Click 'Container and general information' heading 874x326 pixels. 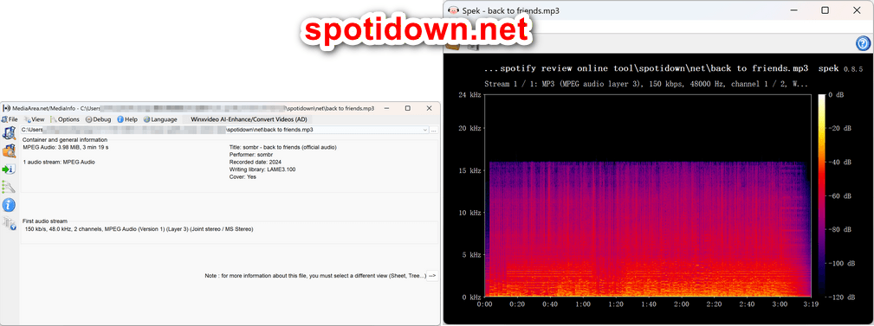pyautogui.click(x=64, y=139)
